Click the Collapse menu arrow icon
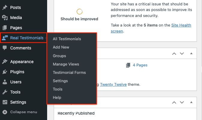 click(5, 112)
